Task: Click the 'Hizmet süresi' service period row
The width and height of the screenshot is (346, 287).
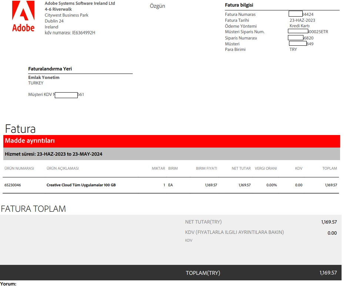Action: click(172, 154)
